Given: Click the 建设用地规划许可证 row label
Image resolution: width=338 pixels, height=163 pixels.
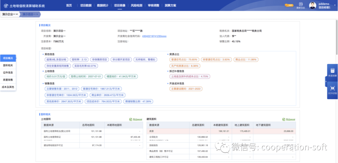Looking at the screenshot, I should (53, 145).
